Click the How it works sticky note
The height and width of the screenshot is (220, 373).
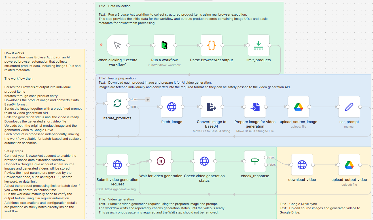pos(43,130)
